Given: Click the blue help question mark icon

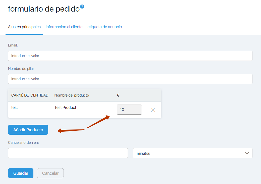Looking at the screenshot, I should click(82, 7).
